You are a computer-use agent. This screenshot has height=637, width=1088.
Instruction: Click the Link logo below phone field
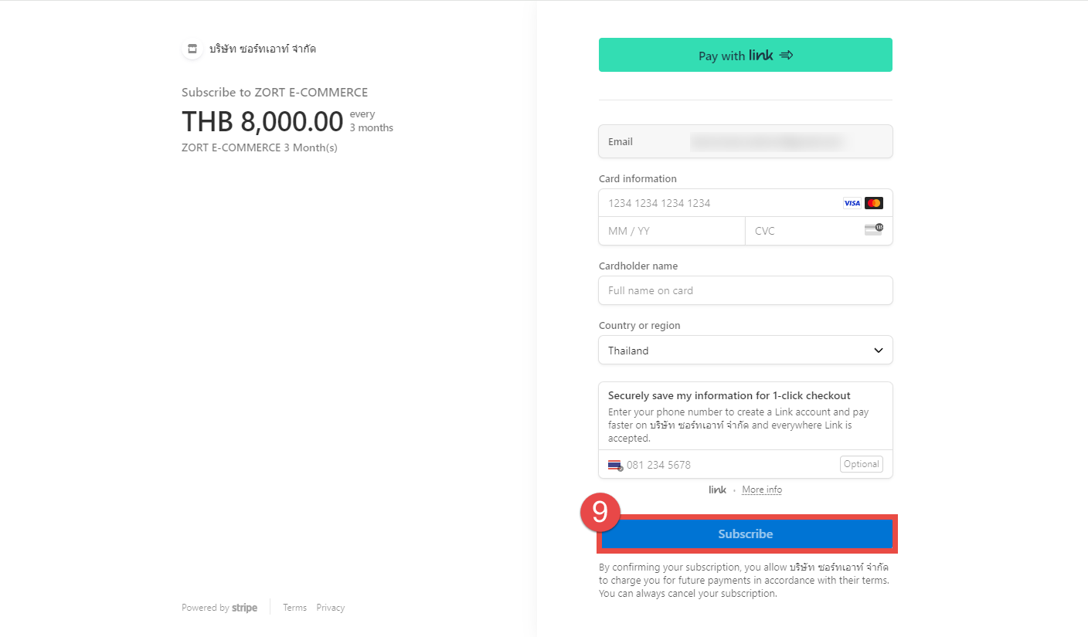[x=717, y=490]
